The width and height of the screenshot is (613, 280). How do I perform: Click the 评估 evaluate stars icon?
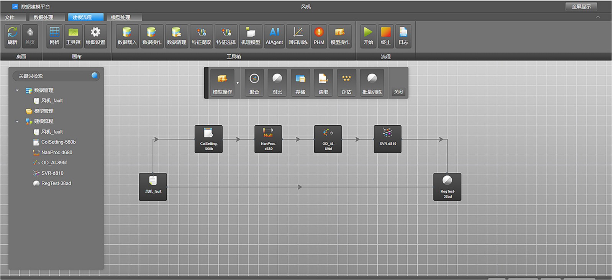point(346,83)
